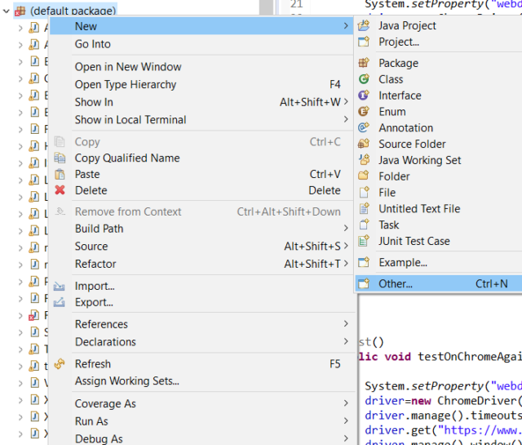Viewport: 522px width, 445px height.
Task: Click the Refresh arrows icon
Action: (x=60, y=363)
